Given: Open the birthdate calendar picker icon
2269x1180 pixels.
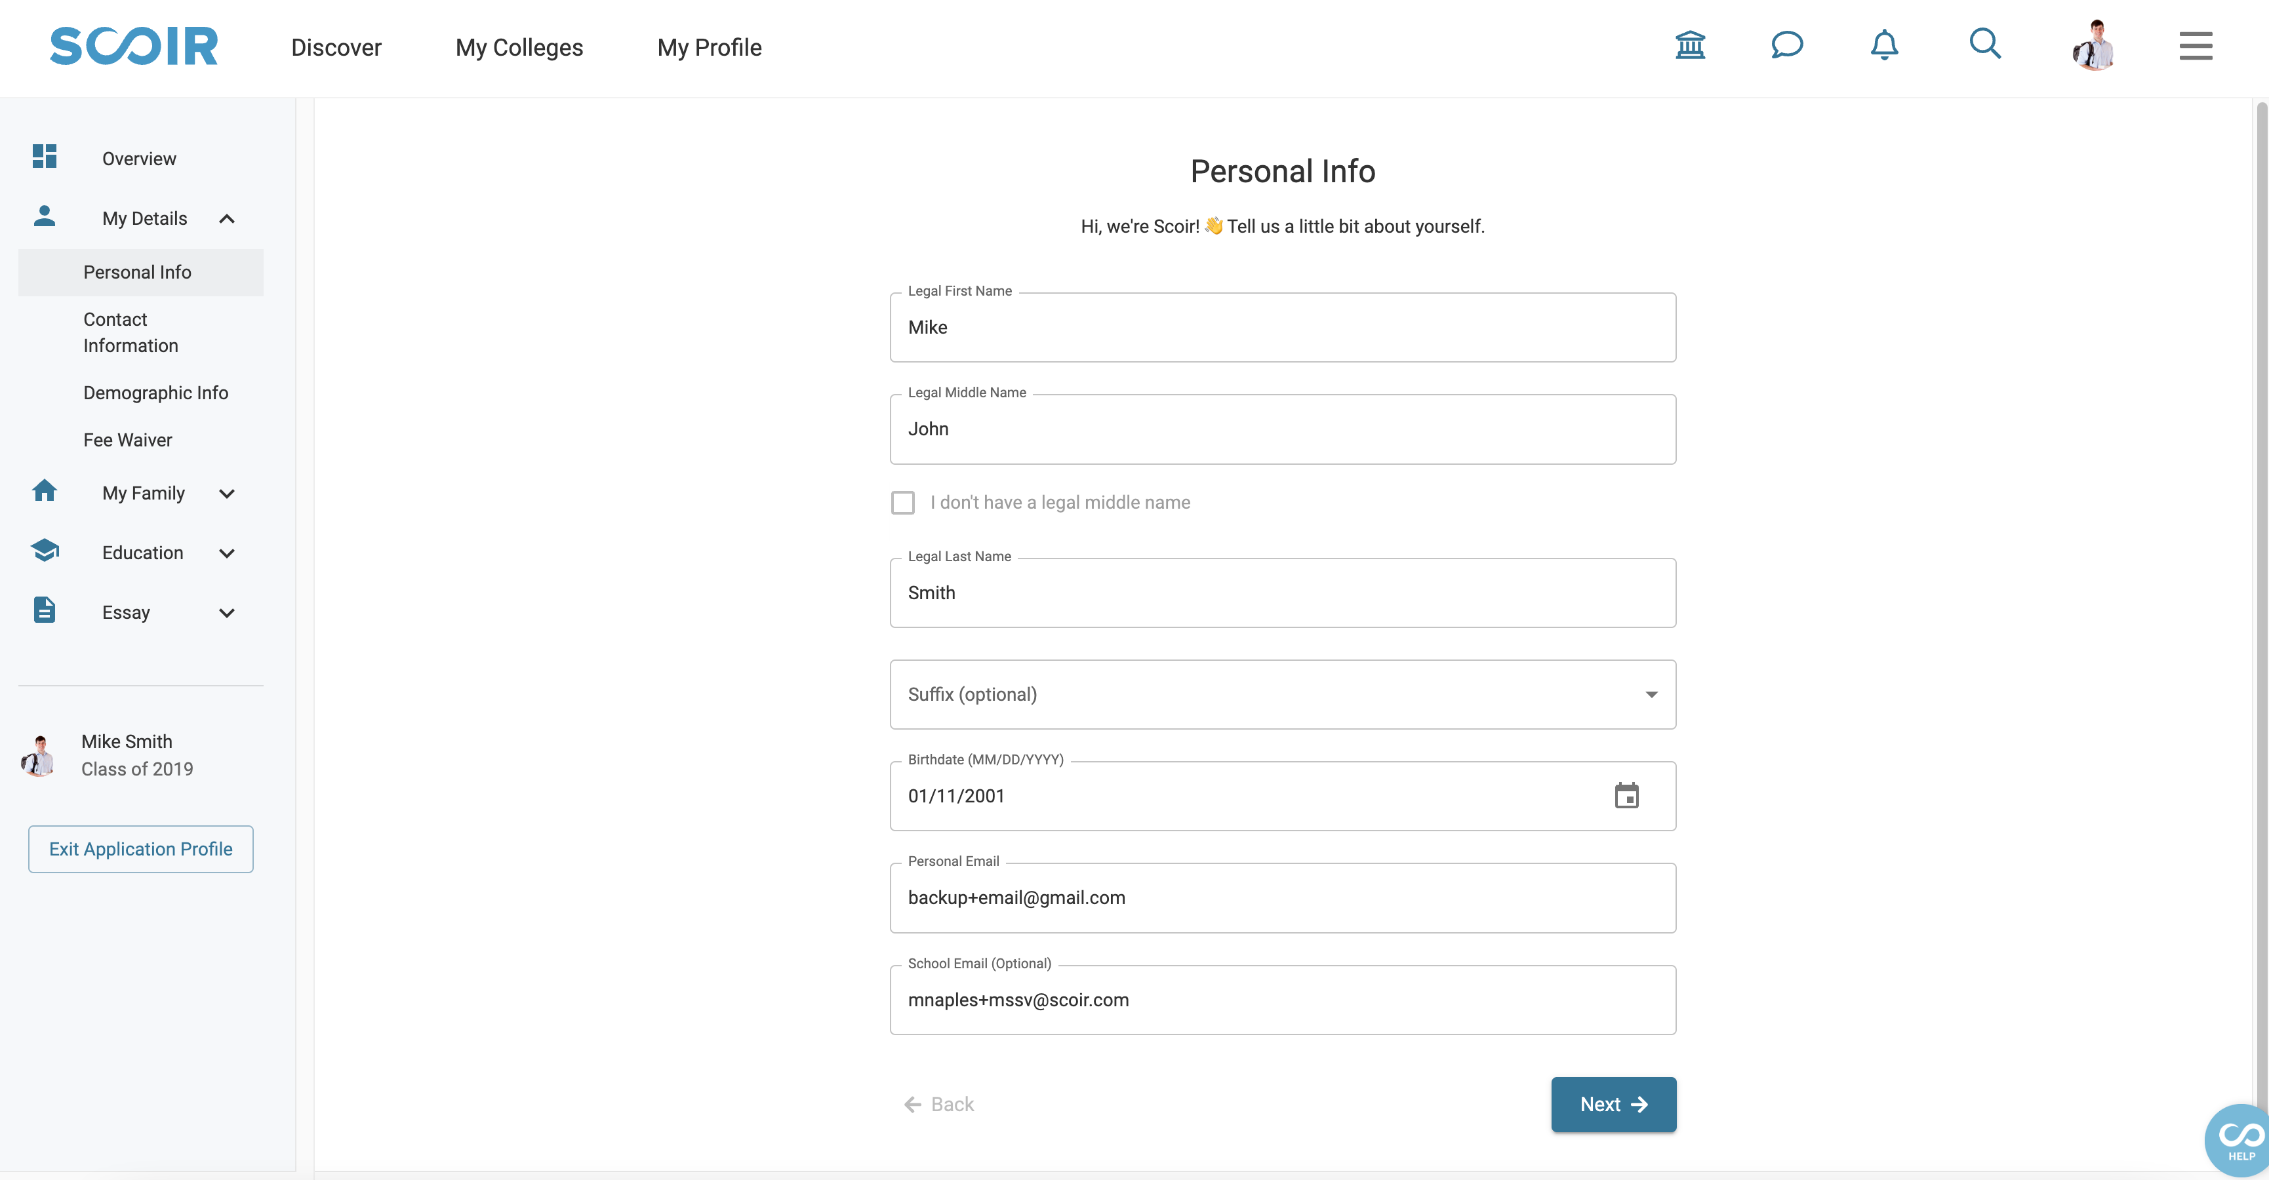Looking at the screenshot, I should pyautogui.click(x=1626, y=795).
